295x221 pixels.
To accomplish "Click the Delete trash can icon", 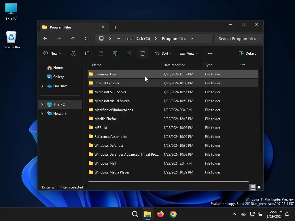I will [x=142, y=53].
